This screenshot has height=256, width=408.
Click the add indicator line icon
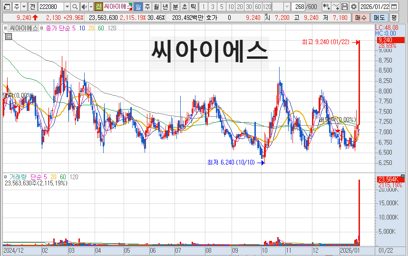(x=336, y=7)
